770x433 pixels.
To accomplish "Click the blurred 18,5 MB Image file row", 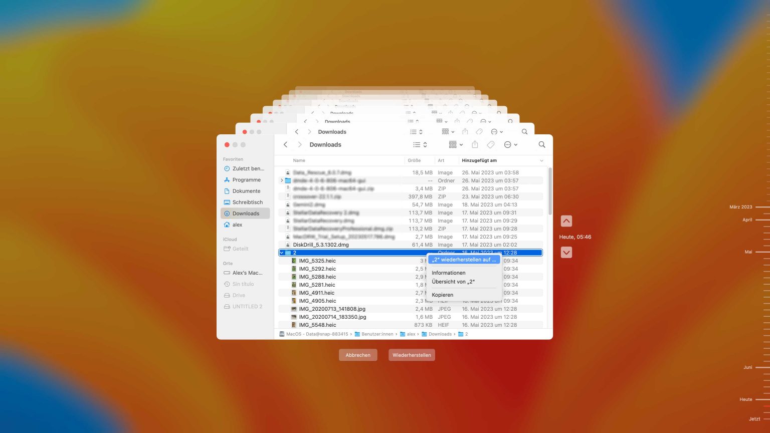I will [411, 172].
